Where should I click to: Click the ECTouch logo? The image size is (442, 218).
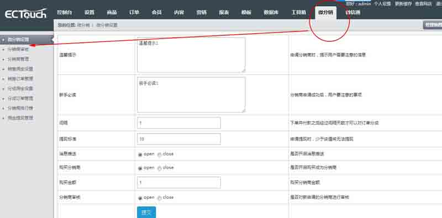click(x=25, y=14)
